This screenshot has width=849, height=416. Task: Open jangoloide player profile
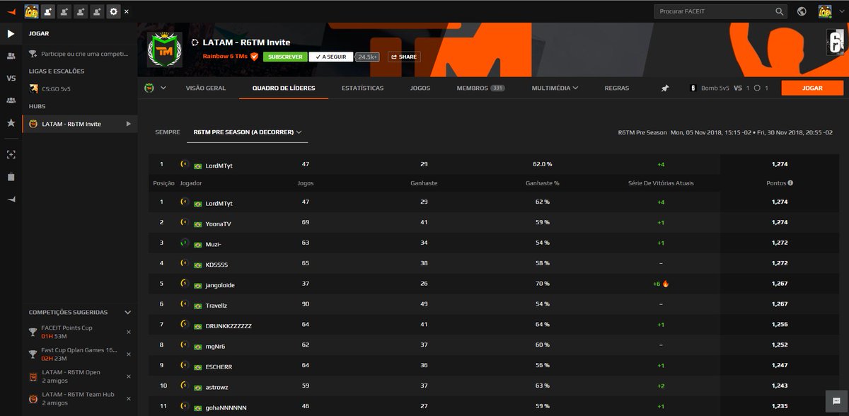[219, 284]
